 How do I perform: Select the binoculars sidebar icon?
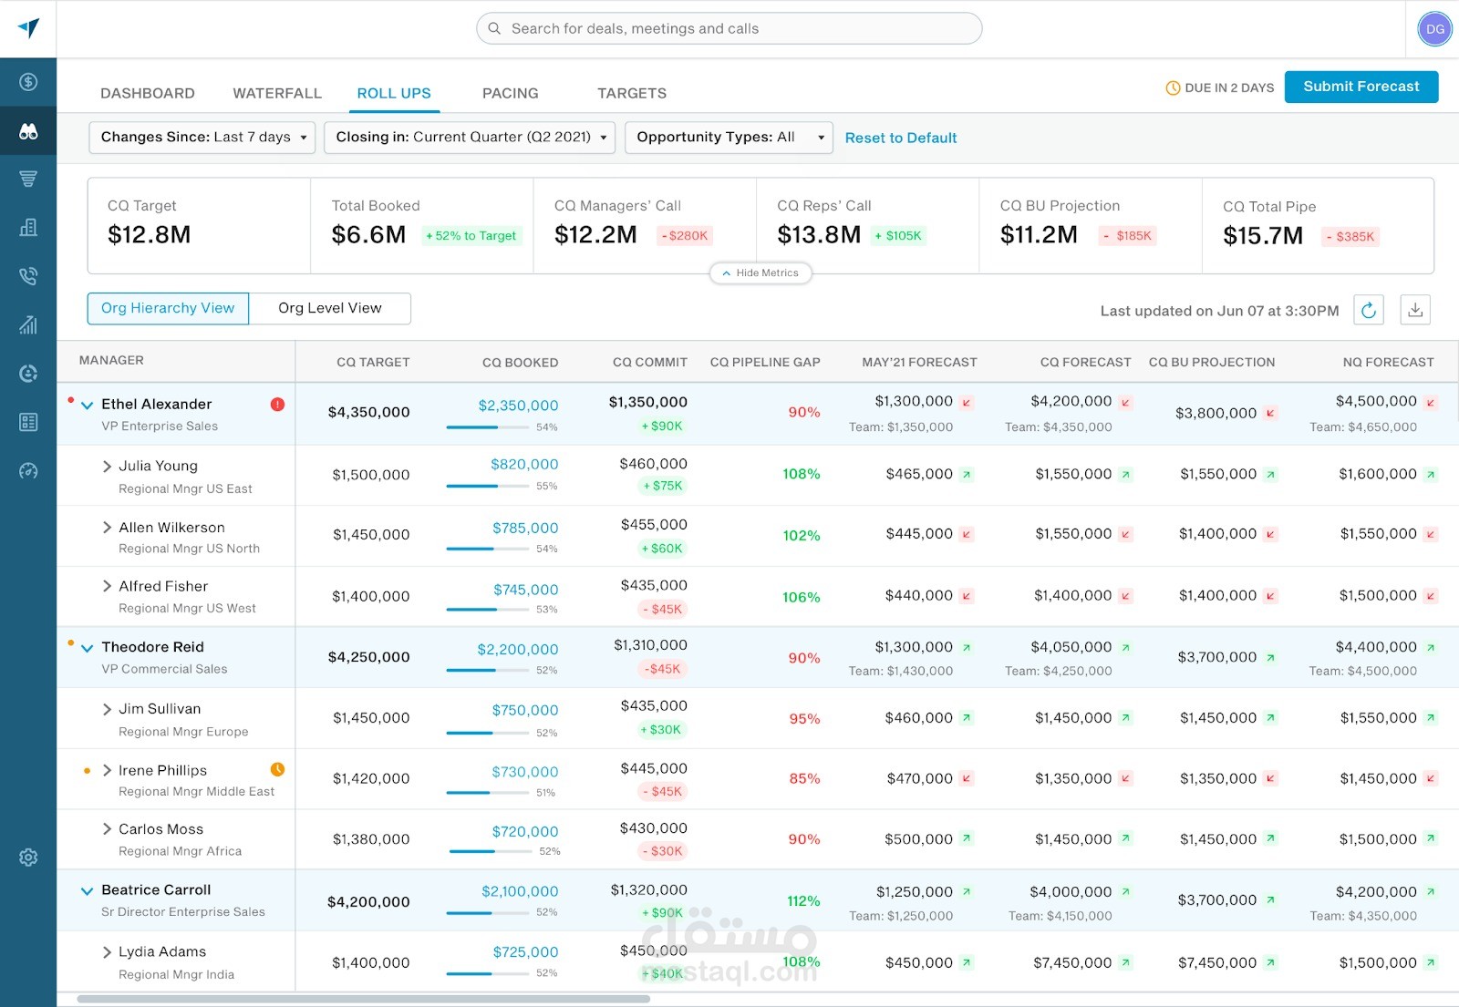[28, 131]
